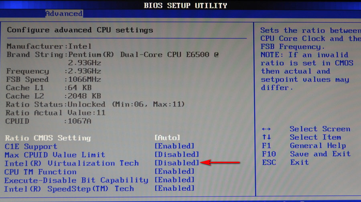Screen dimensions: 361x202
Task: Click the Ratio Actual Value 11 line
Action: [55, 113]
